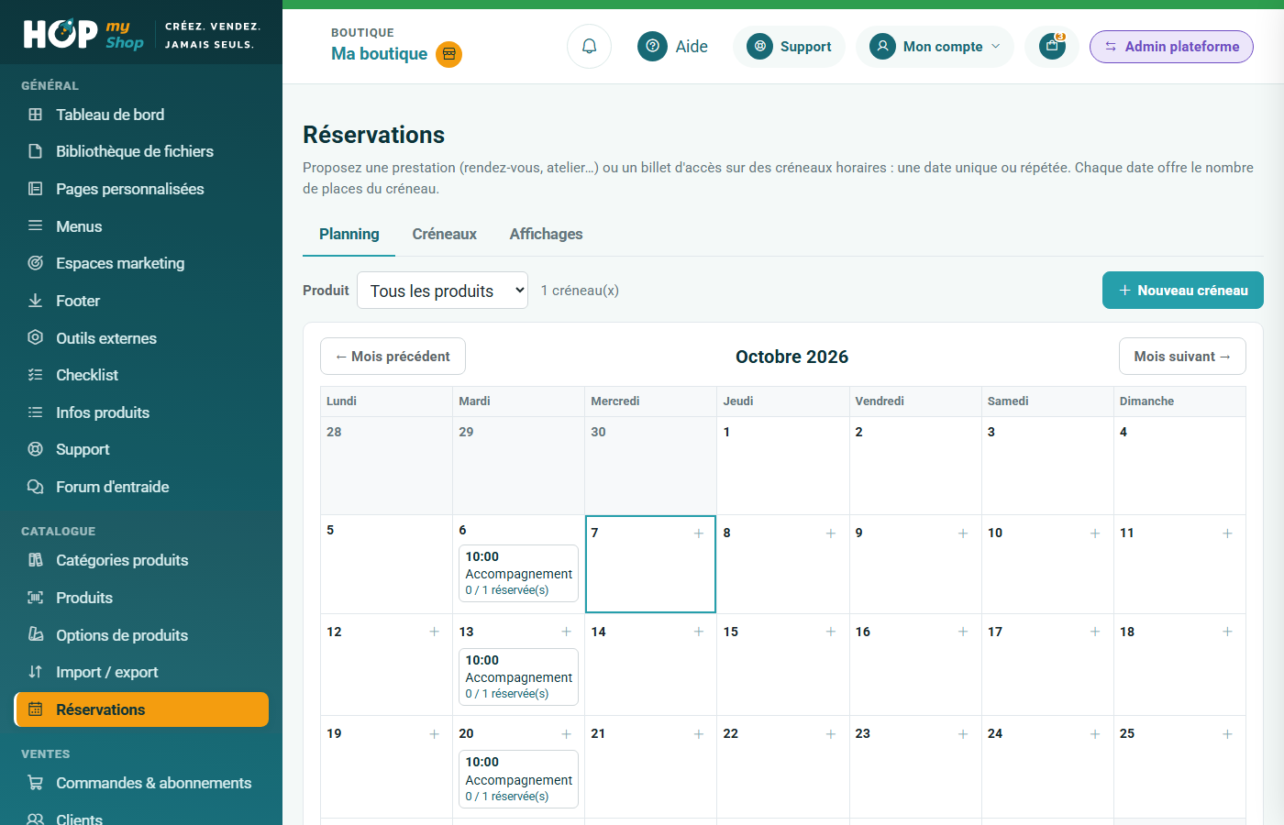
Task: Open Infos produits in the sidebar
Action: (103, 412)
